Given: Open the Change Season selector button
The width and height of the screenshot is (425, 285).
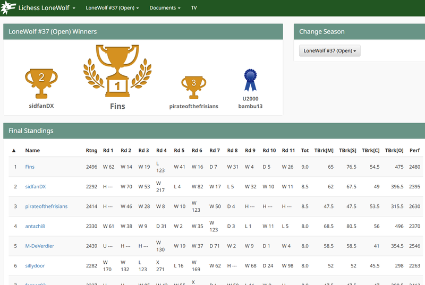Looking at the screenshot, I should point(330,51).
